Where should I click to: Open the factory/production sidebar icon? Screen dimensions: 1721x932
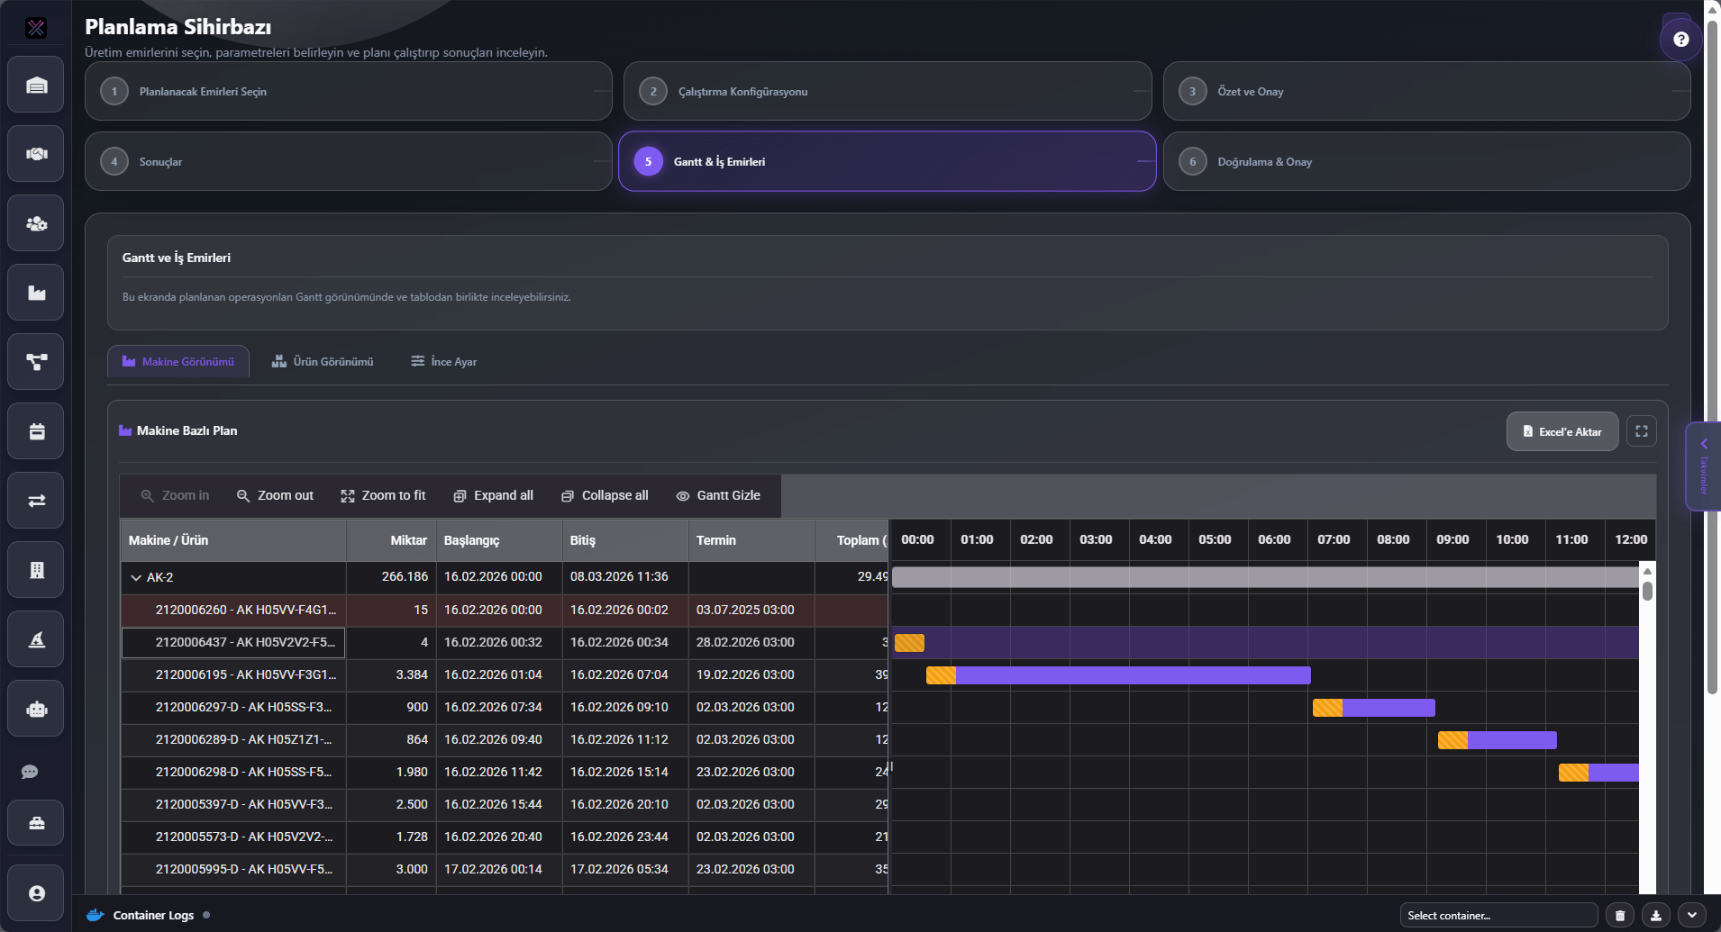pyautogui.click(x=35, y=292)
